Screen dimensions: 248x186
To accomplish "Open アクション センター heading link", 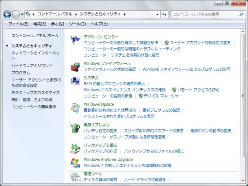I will click(x=101, y=37).
